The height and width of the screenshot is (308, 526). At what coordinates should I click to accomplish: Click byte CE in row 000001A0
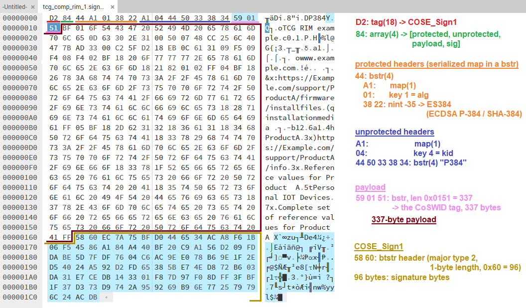[x=93, y=278]
